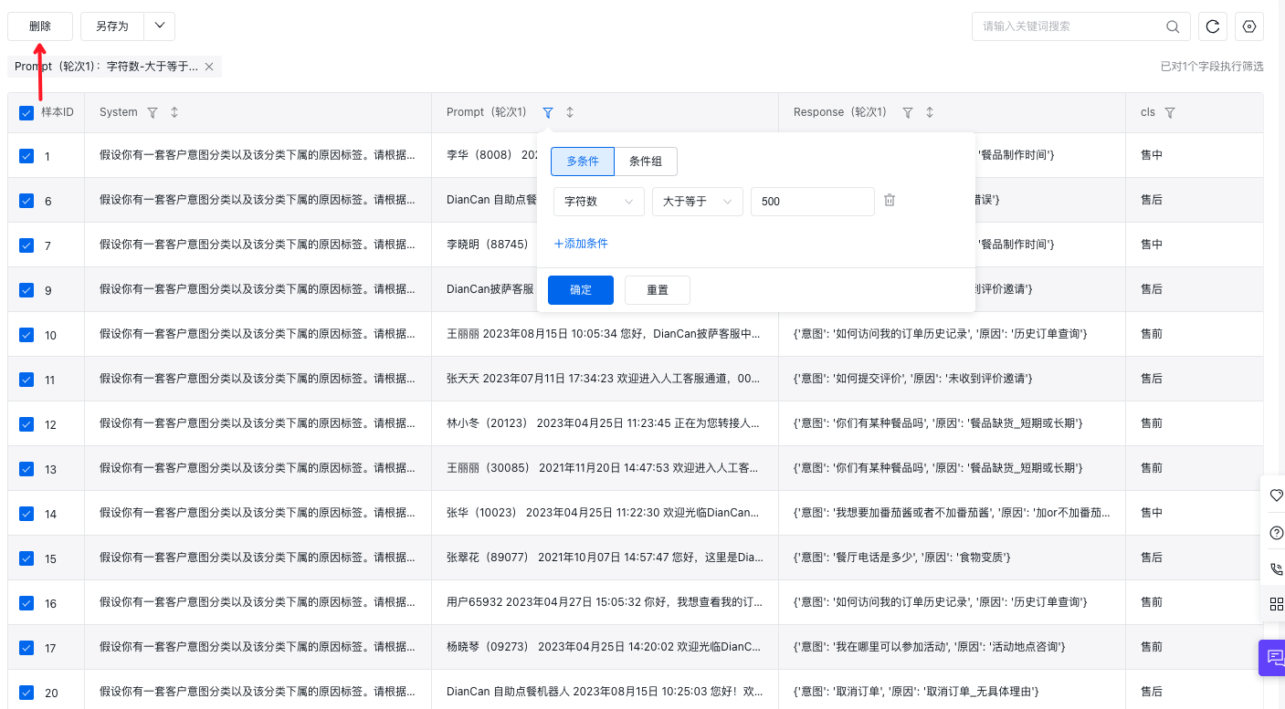The image size is (1285, 709).
Task: Click the 杨晓琴（09273）prompt cell
Action: (x=604, y=647)
